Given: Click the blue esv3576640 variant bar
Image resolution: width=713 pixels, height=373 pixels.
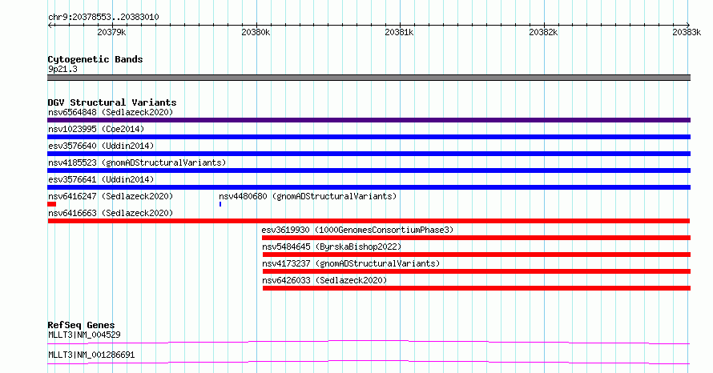Looking at the screenshot, I should (369, 154).
